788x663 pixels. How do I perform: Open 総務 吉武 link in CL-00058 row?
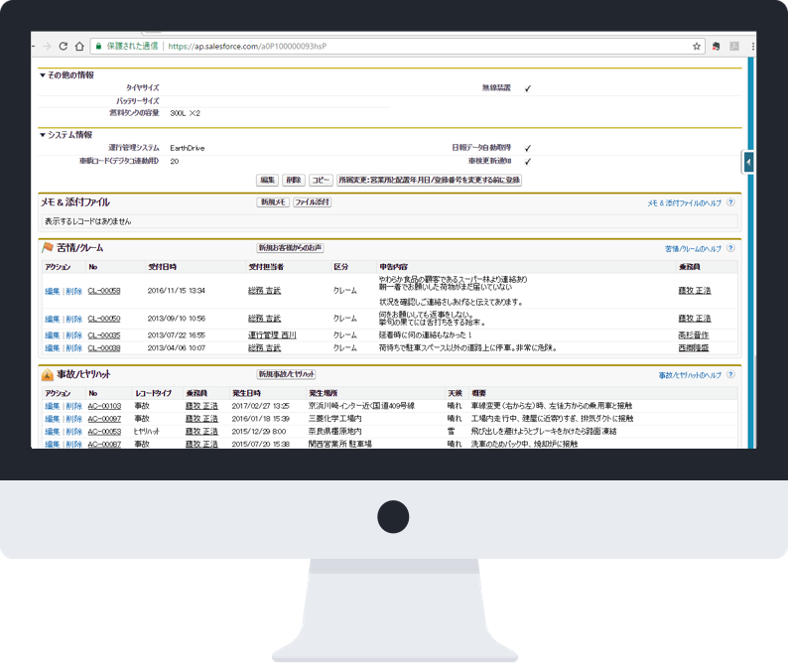click(264, 291)
